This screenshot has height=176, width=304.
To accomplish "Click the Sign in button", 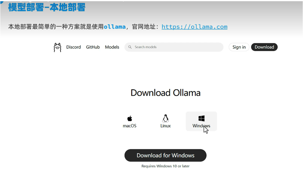I will [x=239, y=47].
